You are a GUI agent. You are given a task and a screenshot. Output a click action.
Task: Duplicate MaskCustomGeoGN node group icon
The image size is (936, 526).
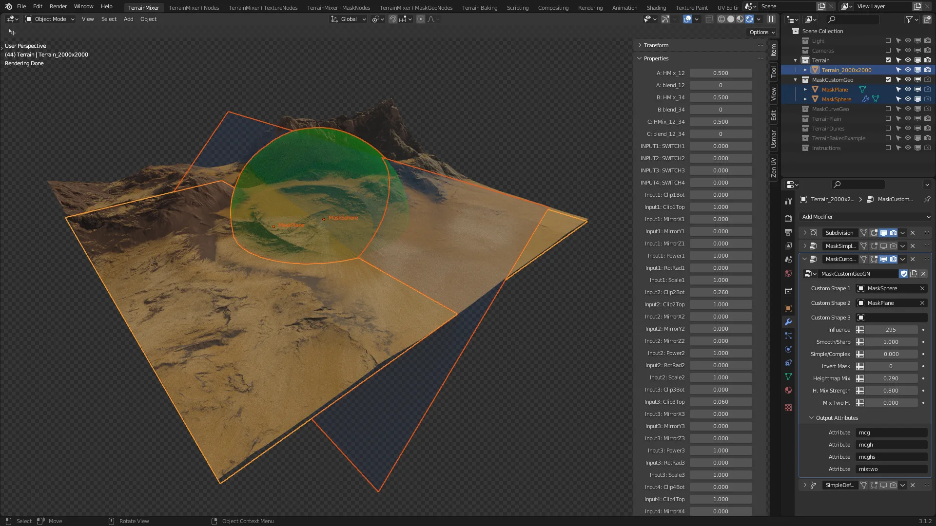pyautogui.click(x=914, y=274)
